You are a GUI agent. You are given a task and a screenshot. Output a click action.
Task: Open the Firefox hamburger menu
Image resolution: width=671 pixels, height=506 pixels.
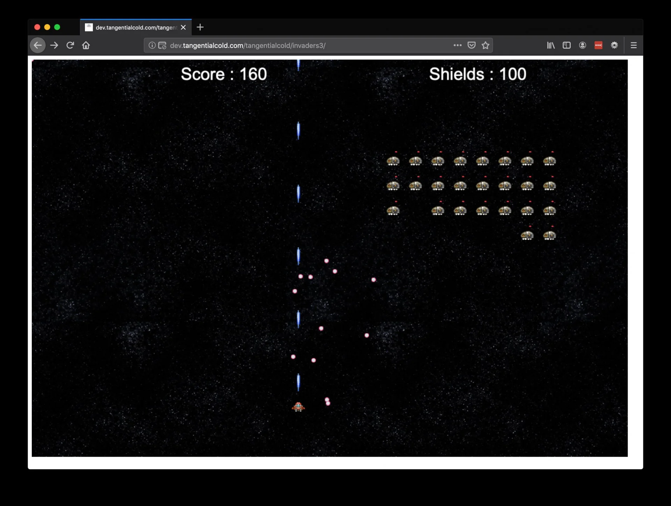point(634,45)
